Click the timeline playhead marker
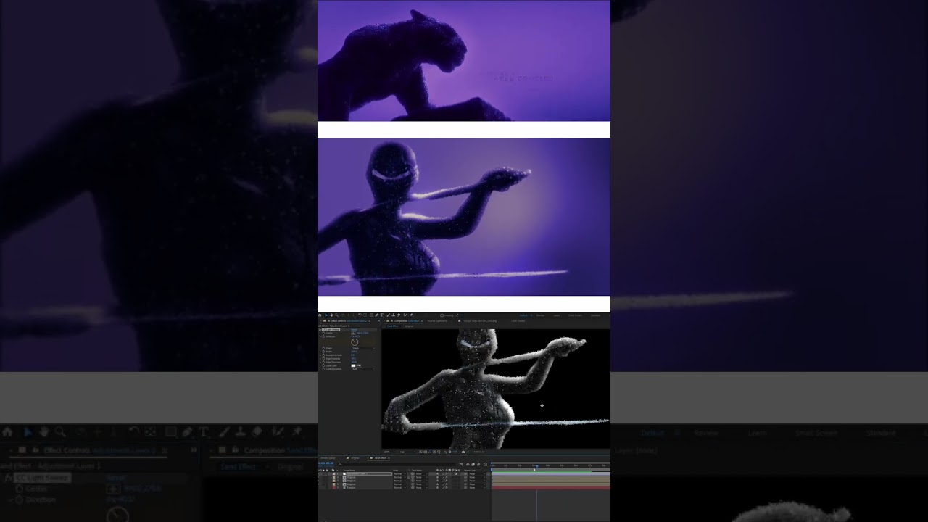The width and height of the screenshot is (928, 522). tap(536, 468)
